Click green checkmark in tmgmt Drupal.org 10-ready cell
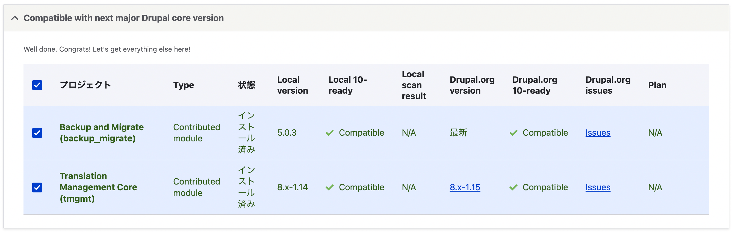732x232 pixels. (x=513, y=187)
